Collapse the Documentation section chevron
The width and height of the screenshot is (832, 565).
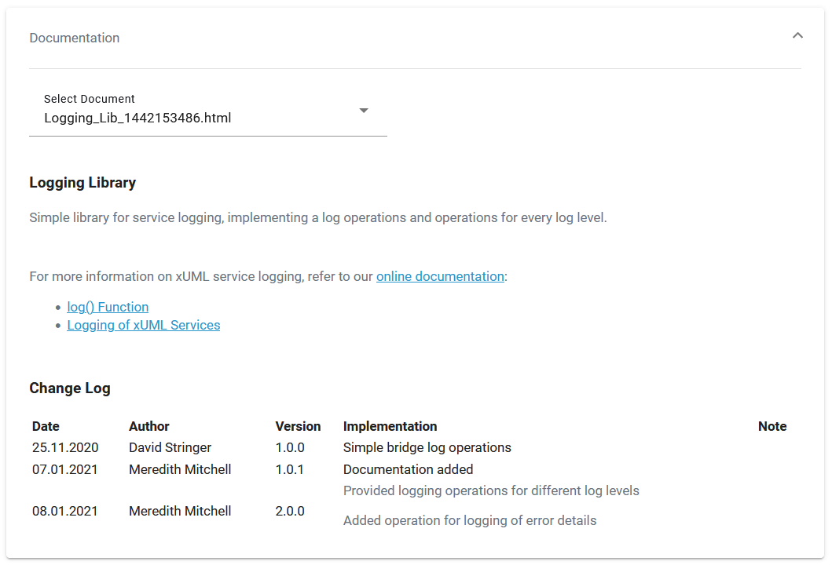pyautogui.click(x=797, y=35)
